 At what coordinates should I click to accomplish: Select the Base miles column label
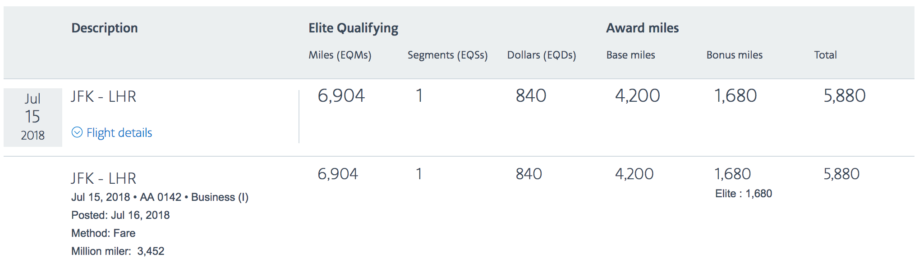[630, 55]
